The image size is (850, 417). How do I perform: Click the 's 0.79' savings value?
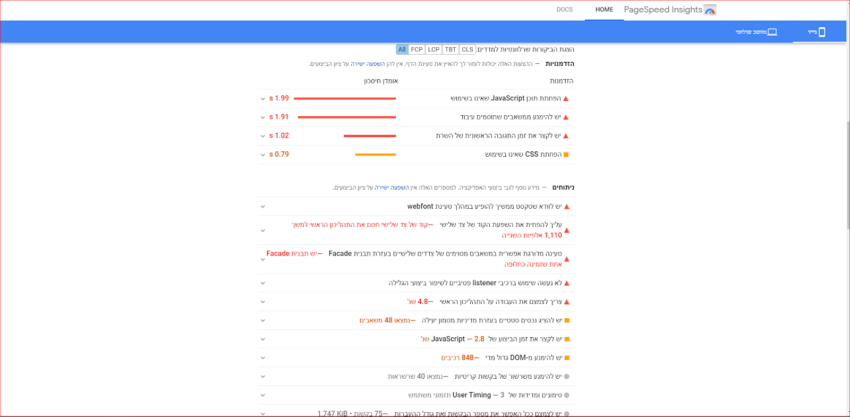[x=279, y=154]
